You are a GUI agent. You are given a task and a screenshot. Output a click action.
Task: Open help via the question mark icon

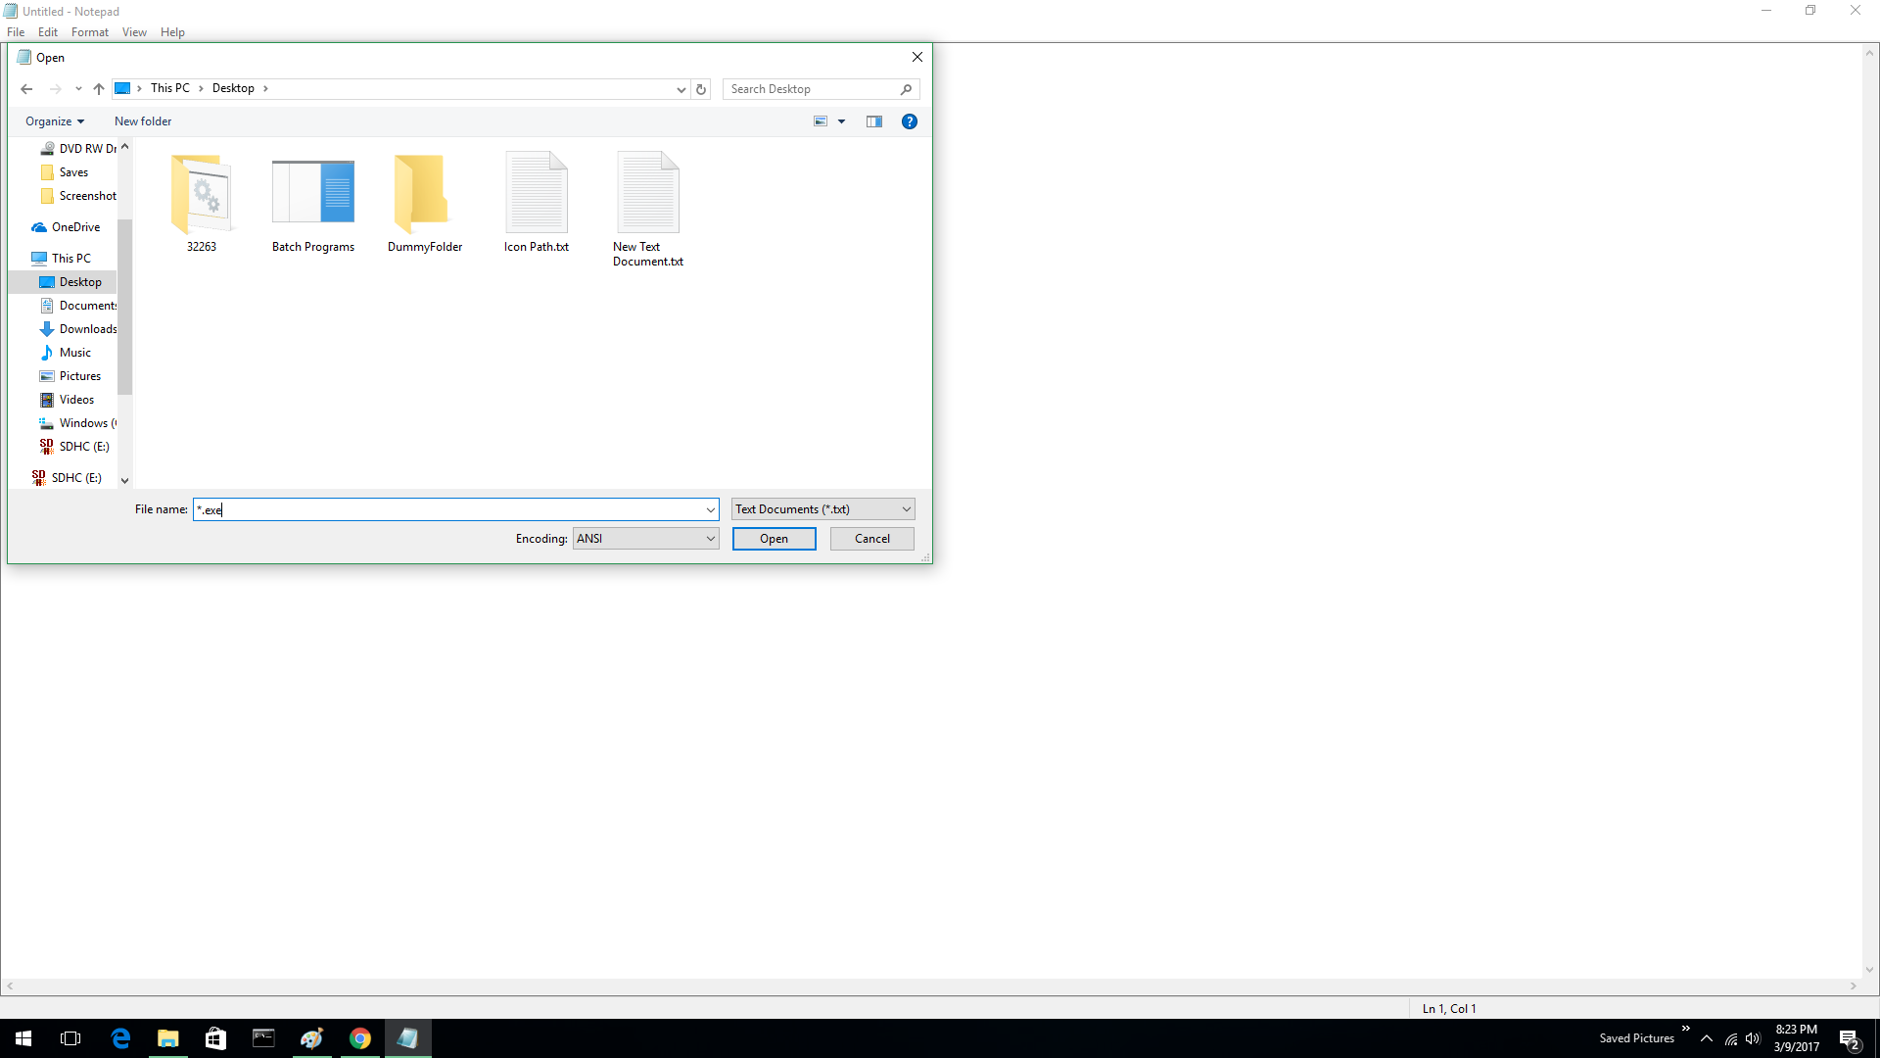[910, 121]
